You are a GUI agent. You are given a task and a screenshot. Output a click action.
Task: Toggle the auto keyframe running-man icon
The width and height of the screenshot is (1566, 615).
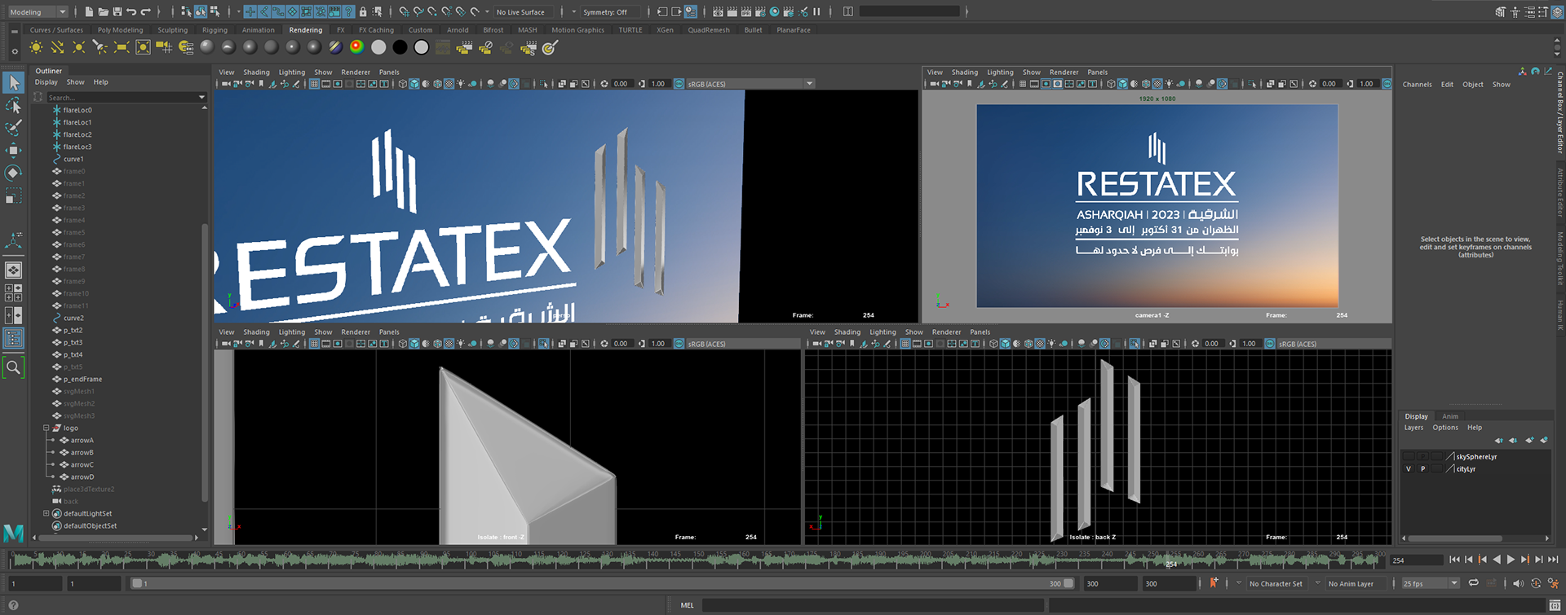click(x=1554, y=583)
